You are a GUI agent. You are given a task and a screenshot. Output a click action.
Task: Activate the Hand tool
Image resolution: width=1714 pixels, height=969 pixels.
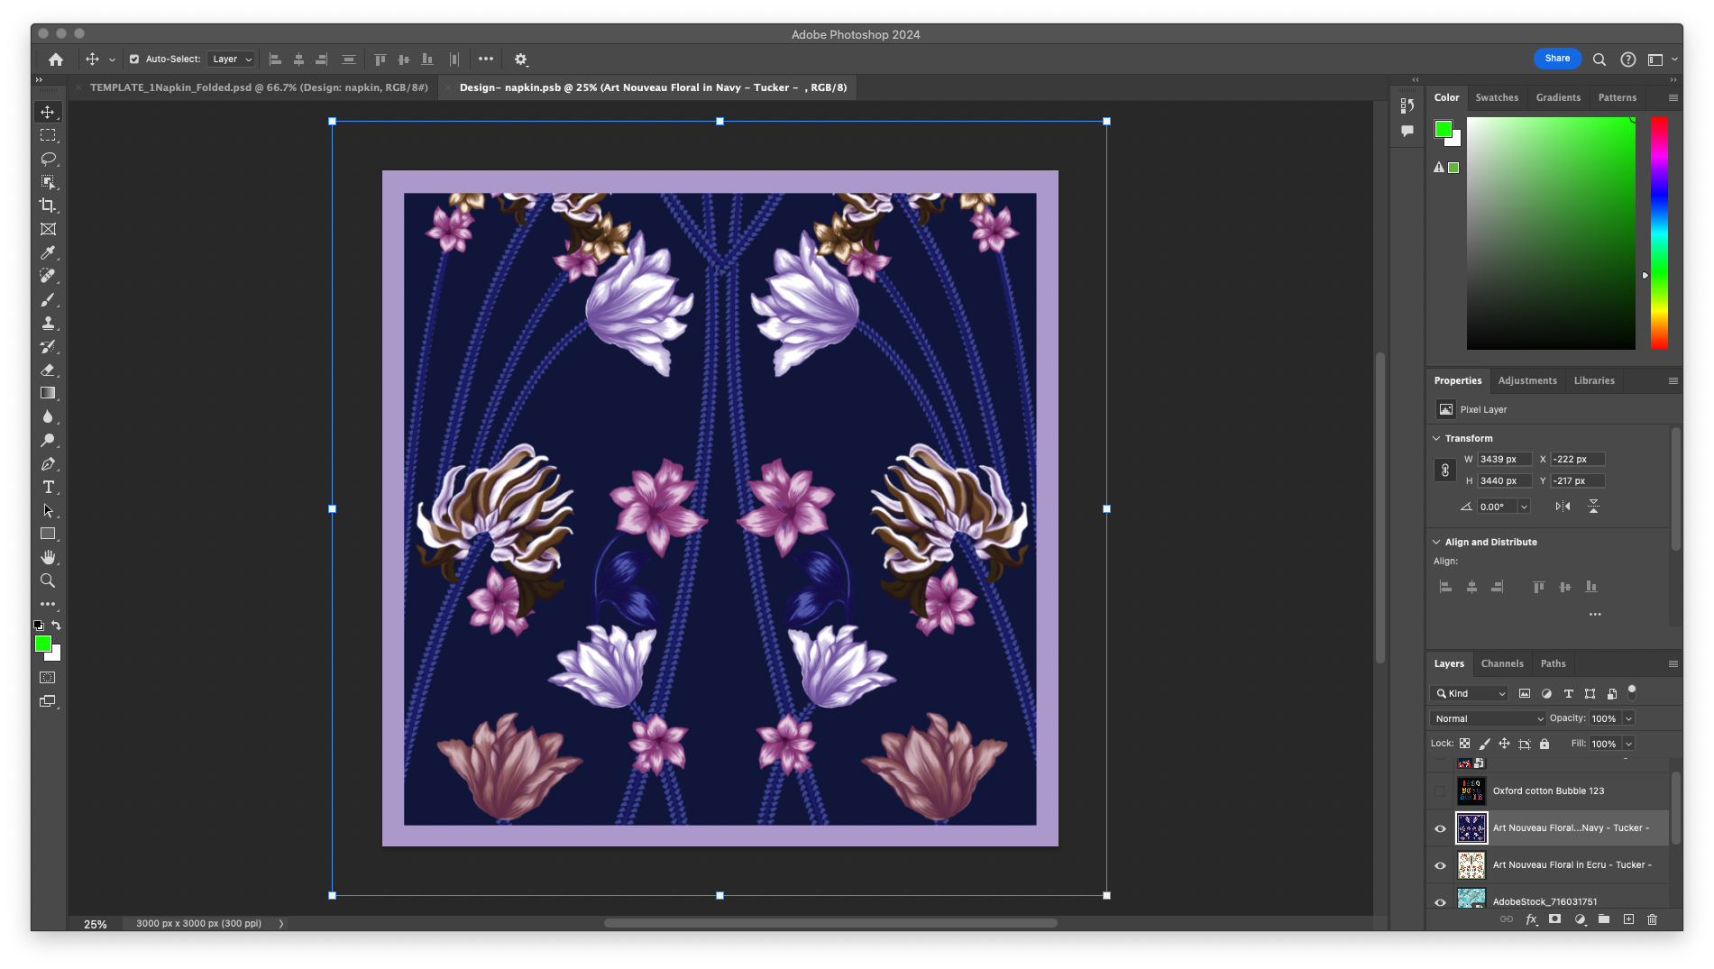(x=48, y=557)
